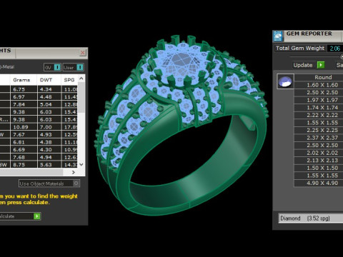Screen dimensions: 343x257
Task: Click the 7.67 grams cell
Action: pos(24,135)
